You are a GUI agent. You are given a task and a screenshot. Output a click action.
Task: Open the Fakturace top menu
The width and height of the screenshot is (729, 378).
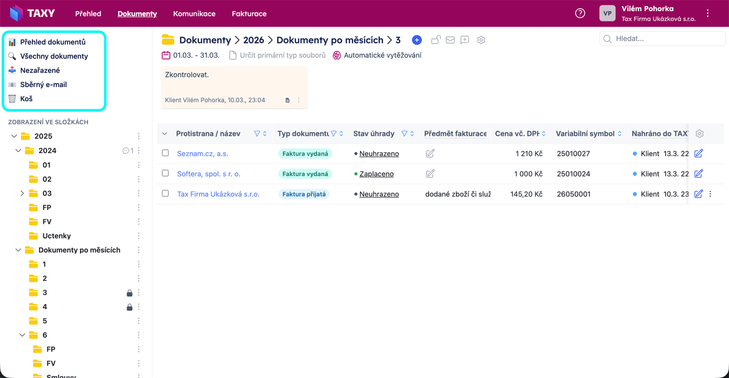(249, 14)
